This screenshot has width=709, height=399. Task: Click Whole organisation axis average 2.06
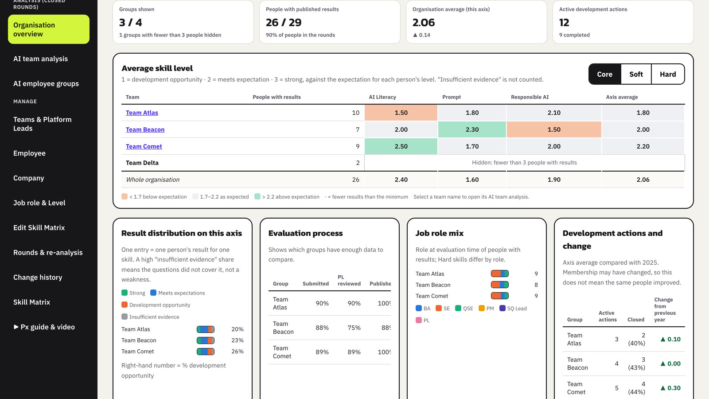(x=643, y=180)
